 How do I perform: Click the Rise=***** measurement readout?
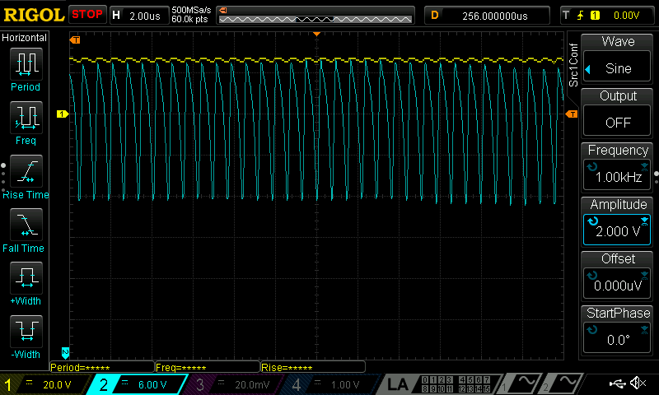click(313, 367)
